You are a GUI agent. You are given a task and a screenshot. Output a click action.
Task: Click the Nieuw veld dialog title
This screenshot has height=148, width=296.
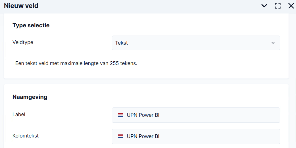coord(21,6)
